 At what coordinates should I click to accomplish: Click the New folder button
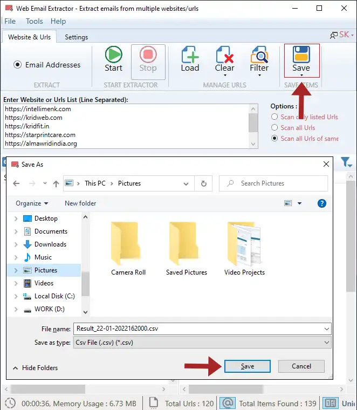[80, 203]
